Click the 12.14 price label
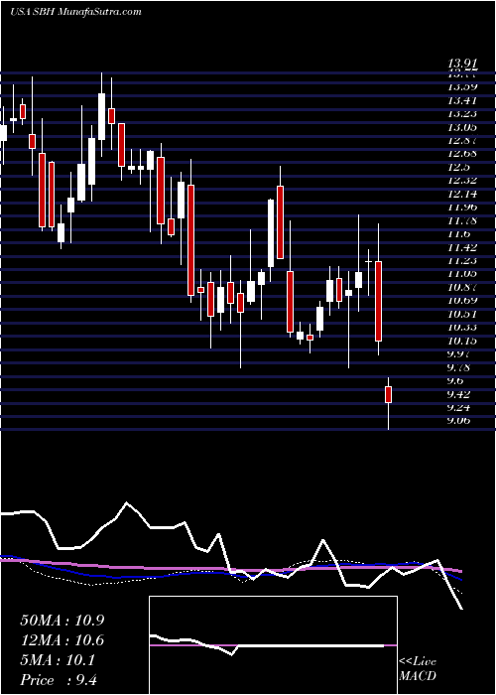Screen dimensions: 496x695 click(x=463, y=195)
